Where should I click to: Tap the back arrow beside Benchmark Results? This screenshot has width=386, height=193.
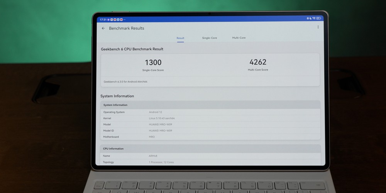[103, 28]
